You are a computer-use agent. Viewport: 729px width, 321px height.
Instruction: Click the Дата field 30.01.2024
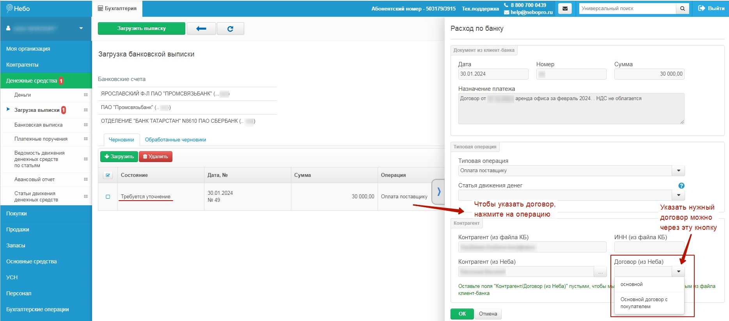coord(493,74)
